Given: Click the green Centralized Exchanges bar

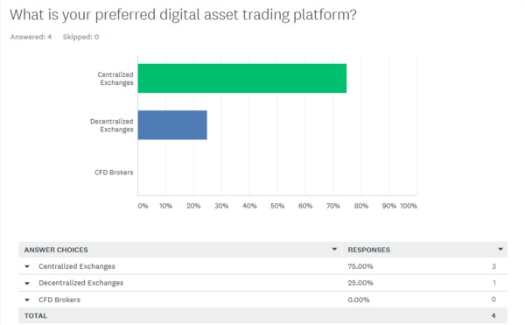Looking at the screenshot, I should coord(242,78).
